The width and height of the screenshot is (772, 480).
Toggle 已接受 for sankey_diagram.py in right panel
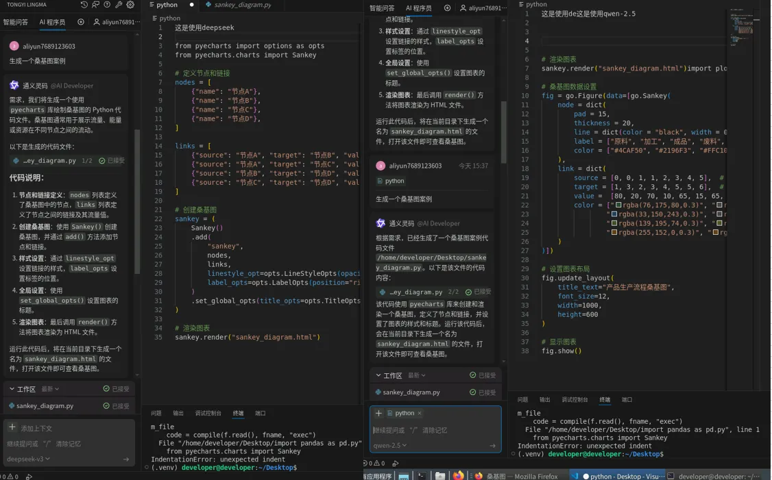tap(483, 392)
